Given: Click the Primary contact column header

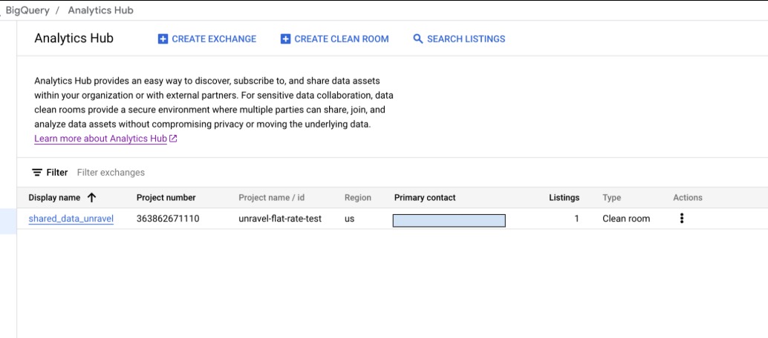Looking at the screenshot, I should click(425, 198).
